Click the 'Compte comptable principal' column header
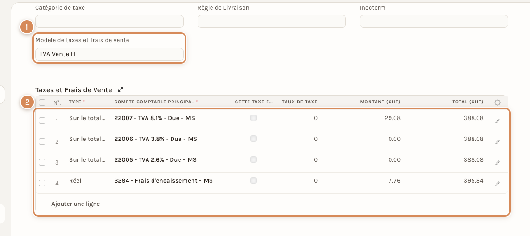Screen dimensions: 530x236 154,102
